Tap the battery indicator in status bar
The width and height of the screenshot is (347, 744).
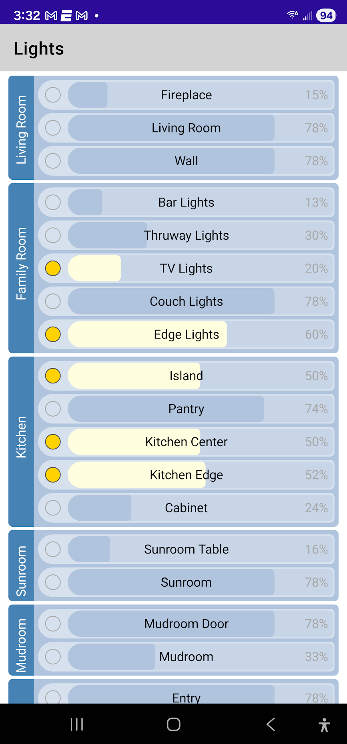[326, 16]
